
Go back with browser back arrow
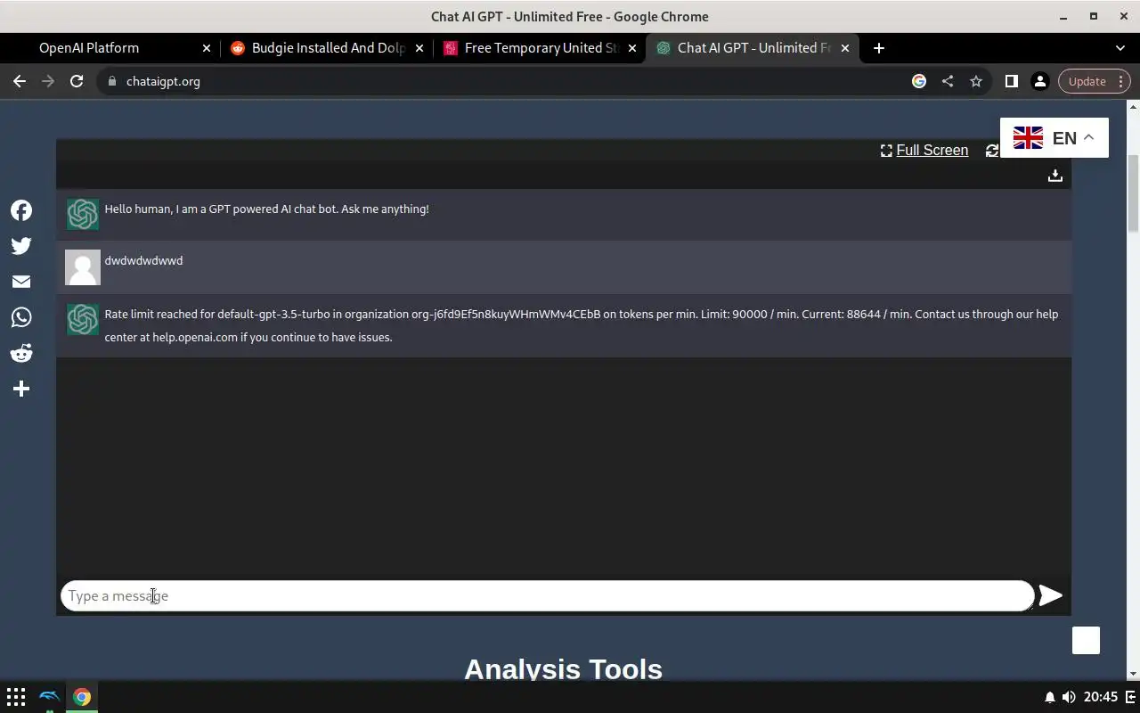pos(20,81)
